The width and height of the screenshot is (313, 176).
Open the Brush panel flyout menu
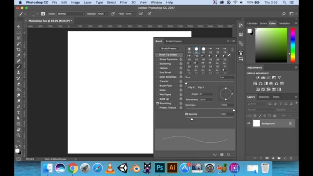(234, 41)
